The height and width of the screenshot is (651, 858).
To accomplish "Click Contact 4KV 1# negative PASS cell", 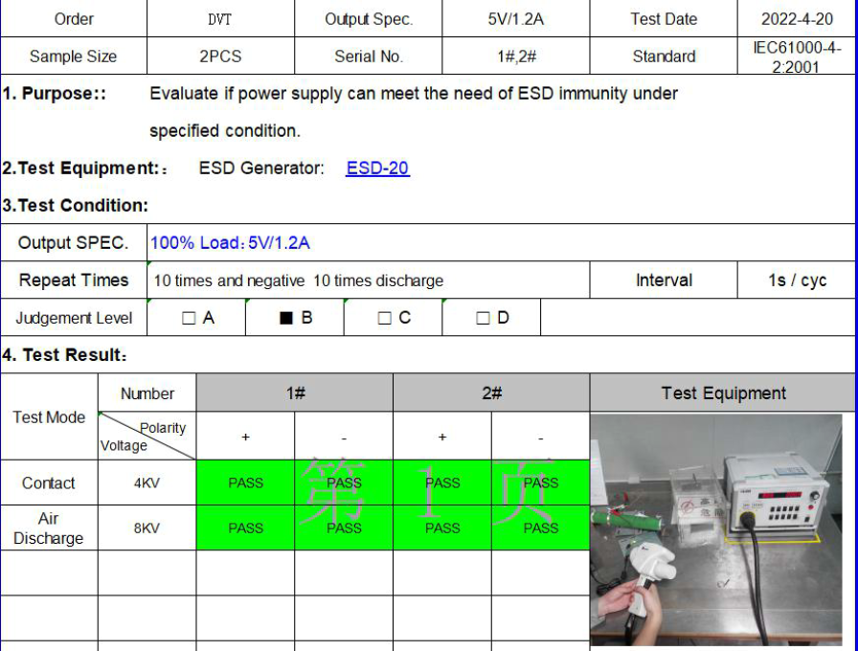I will 344,483.
